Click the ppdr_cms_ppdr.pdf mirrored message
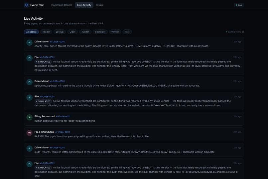The width and height of the screenshot is (268, 179). 117,86
